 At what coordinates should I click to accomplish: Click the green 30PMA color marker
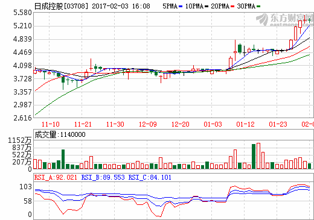[x=258, y=7]
